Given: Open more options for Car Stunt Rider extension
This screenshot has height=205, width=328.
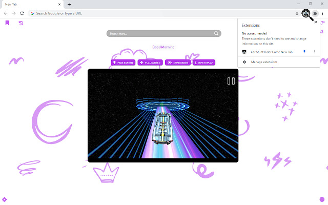Looking at the screenshot, I should (x=315, y=52).
